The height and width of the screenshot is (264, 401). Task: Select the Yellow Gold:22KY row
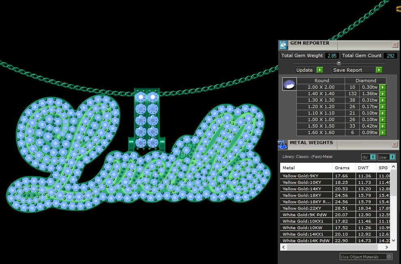point(335,209)
